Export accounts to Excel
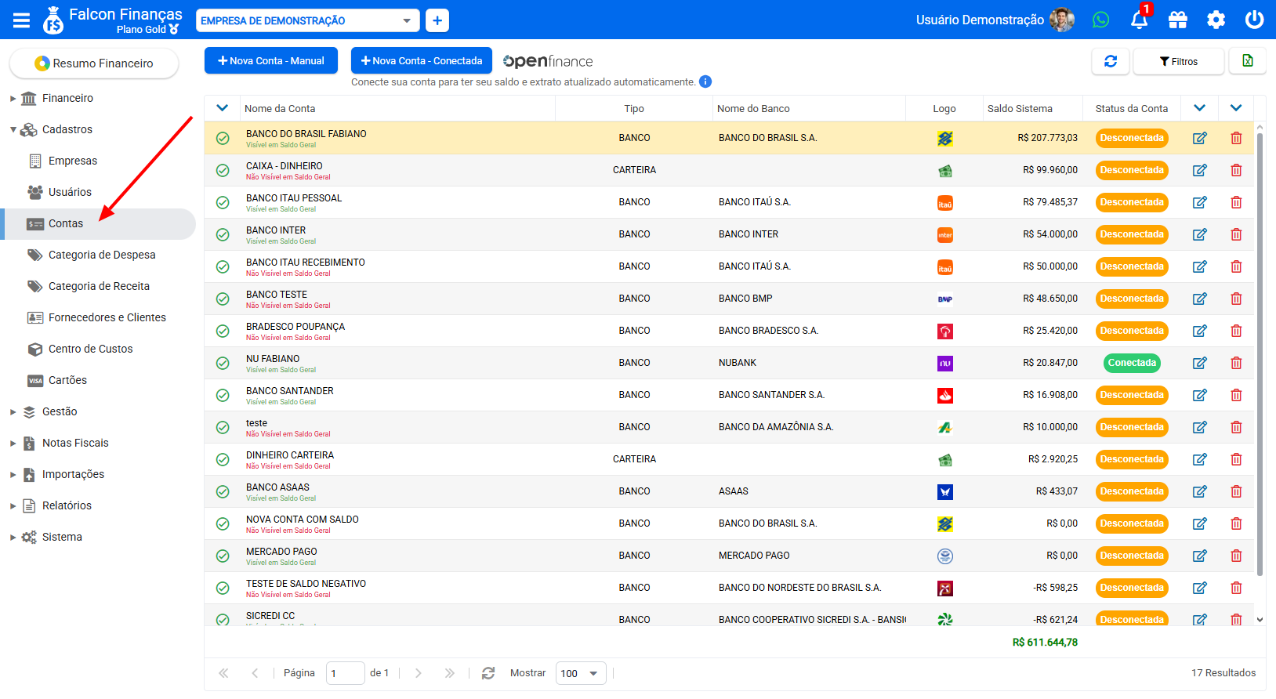Viewport: 1276px width, 699px height. (1248, 61)
